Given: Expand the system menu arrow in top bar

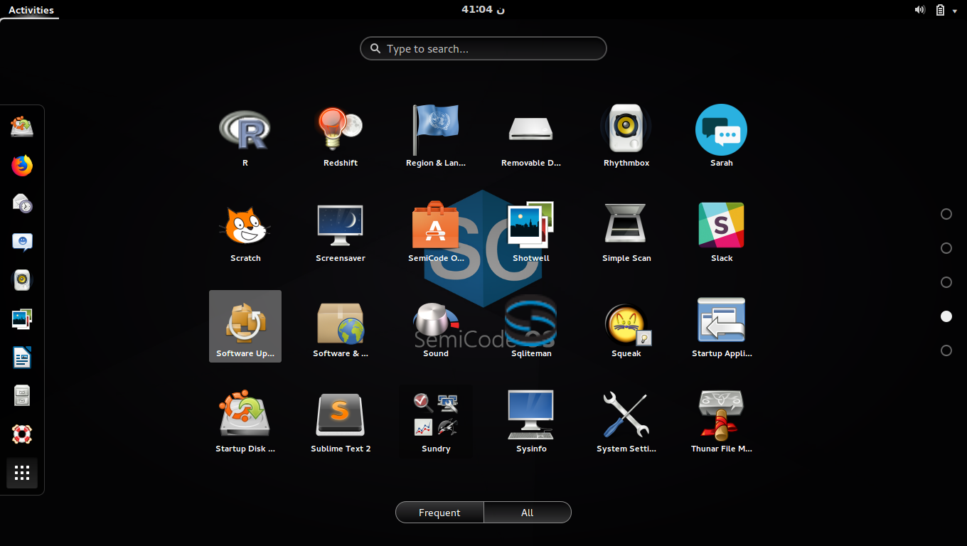Looking at the screenshot, I should tap(955, 10).
